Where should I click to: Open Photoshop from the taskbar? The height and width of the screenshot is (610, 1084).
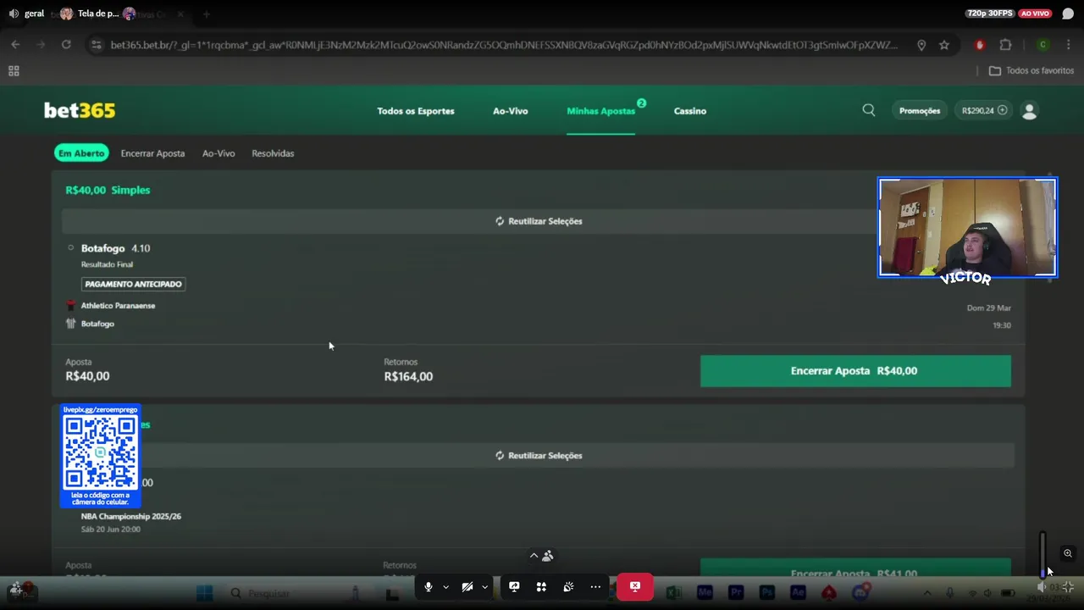click(767, 593)
